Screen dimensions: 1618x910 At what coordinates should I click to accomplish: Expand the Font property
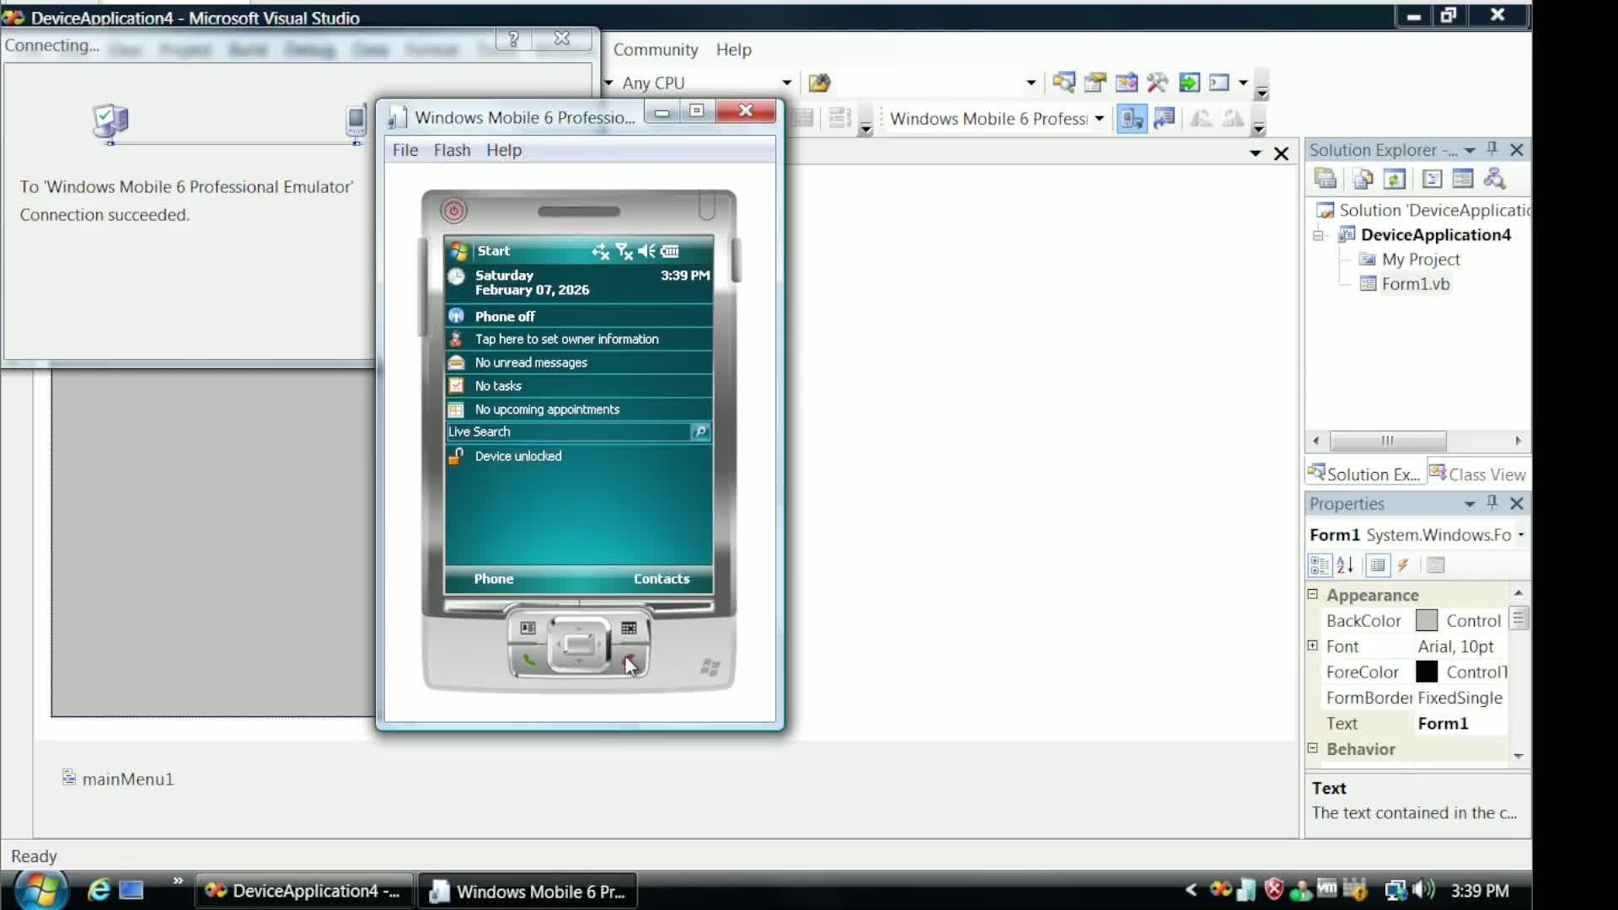click(x=1312, y=645)
